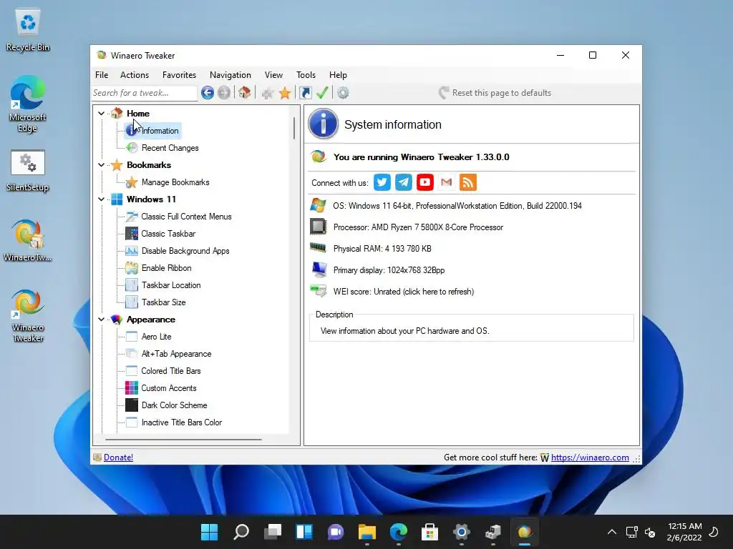The image size is (733, 549).
Task: Apply changes with the green checkmark icon
Action: tap(322, 93)
